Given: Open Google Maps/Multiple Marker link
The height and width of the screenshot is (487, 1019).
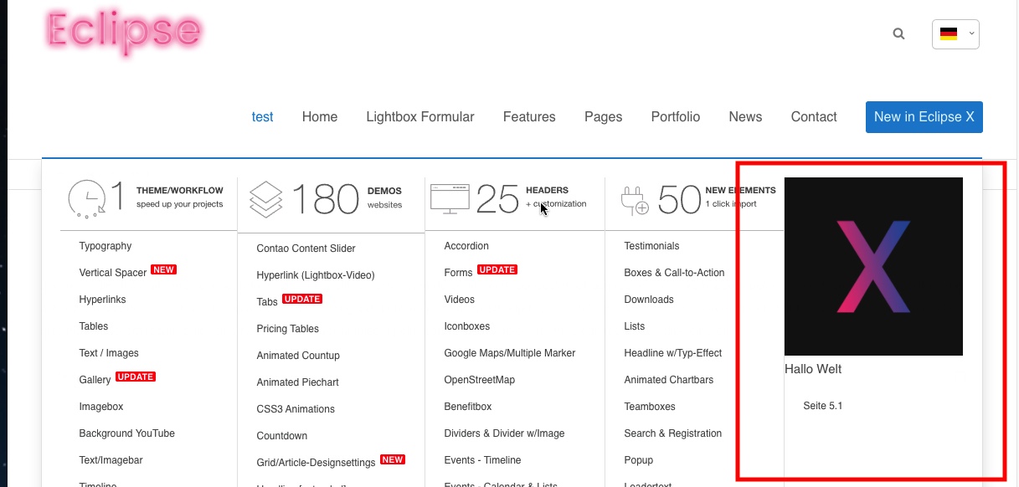Looking at the screenshot, I should [510, 353].
